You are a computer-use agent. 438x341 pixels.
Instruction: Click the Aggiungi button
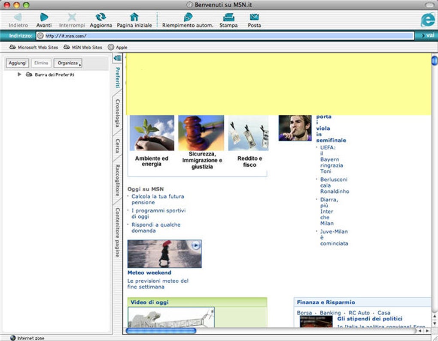17,63
